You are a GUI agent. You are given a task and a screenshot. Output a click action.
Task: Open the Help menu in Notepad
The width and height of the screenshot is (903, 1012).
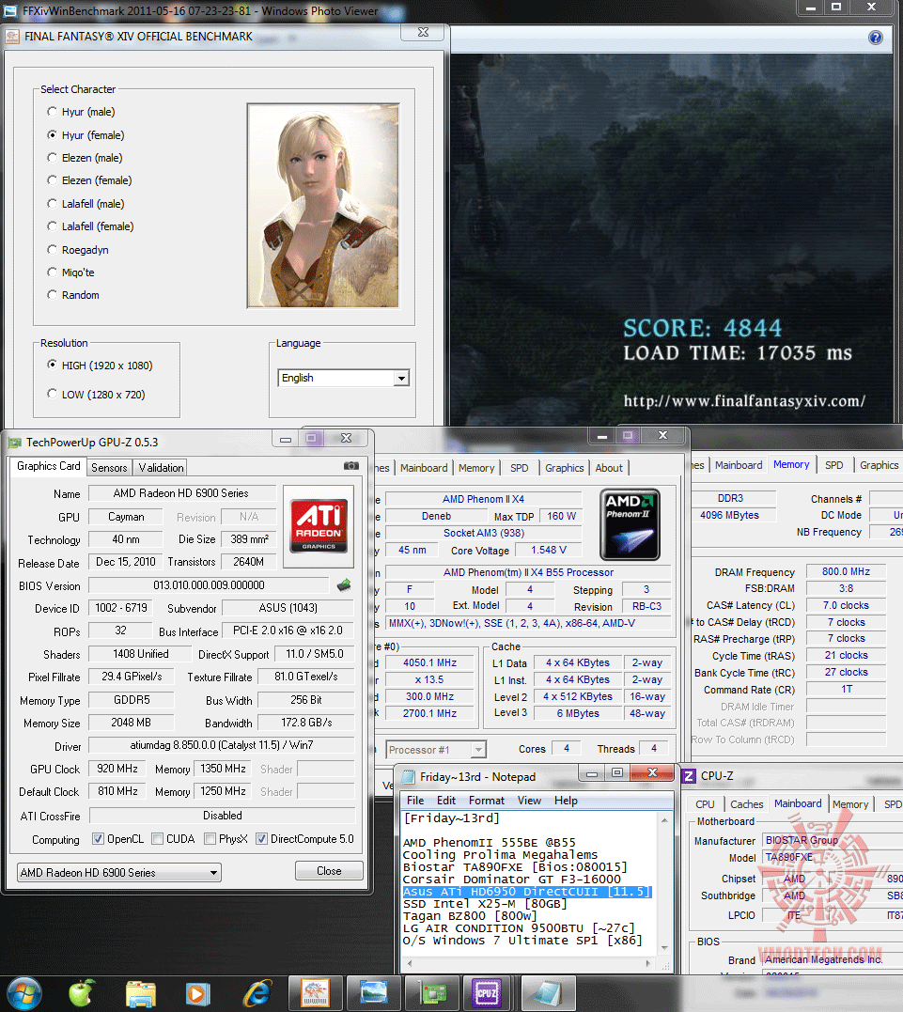(x=566, y=801)
